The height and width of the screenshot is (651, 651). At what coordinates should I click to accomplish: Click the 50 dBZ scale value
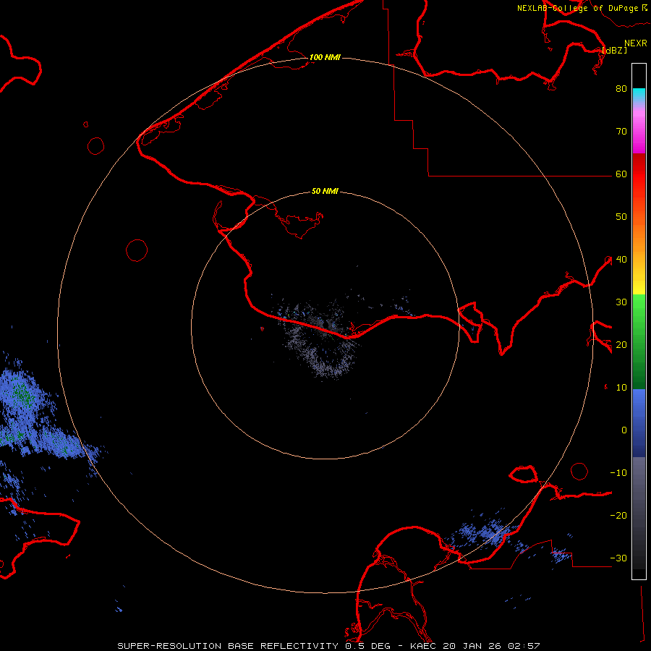coord(621,217)
